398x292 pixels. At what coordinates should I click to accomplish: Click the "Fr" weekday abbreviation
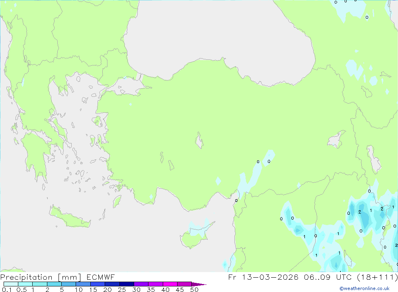232,277
